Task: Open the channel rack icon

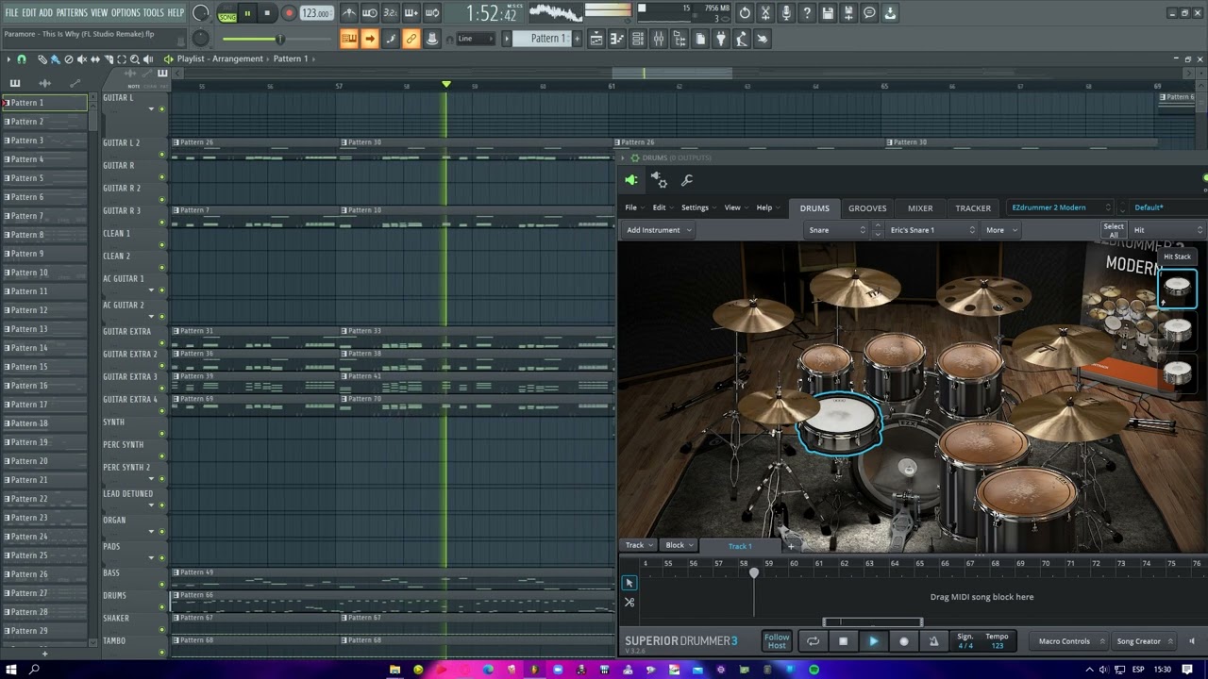Action: 638,39
